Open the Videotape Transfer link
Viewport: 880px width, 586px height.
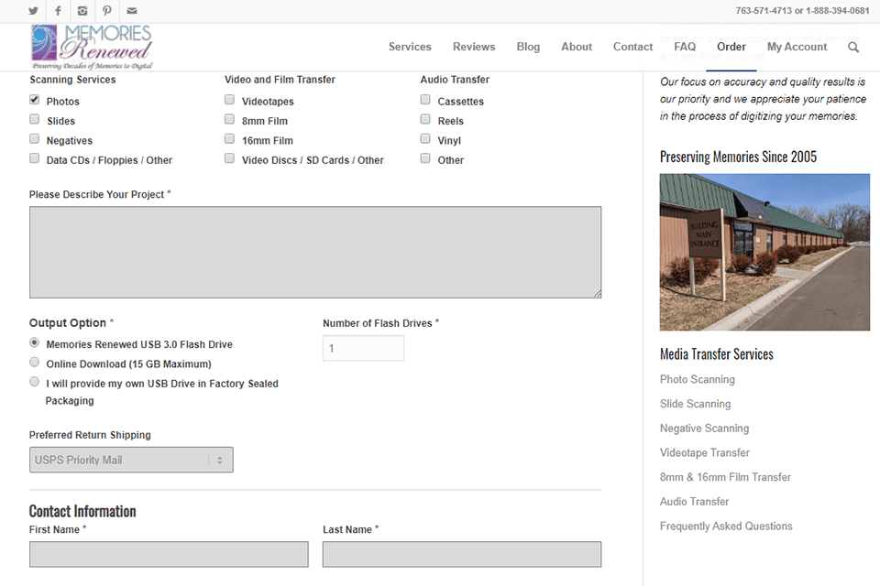point(705,453)
